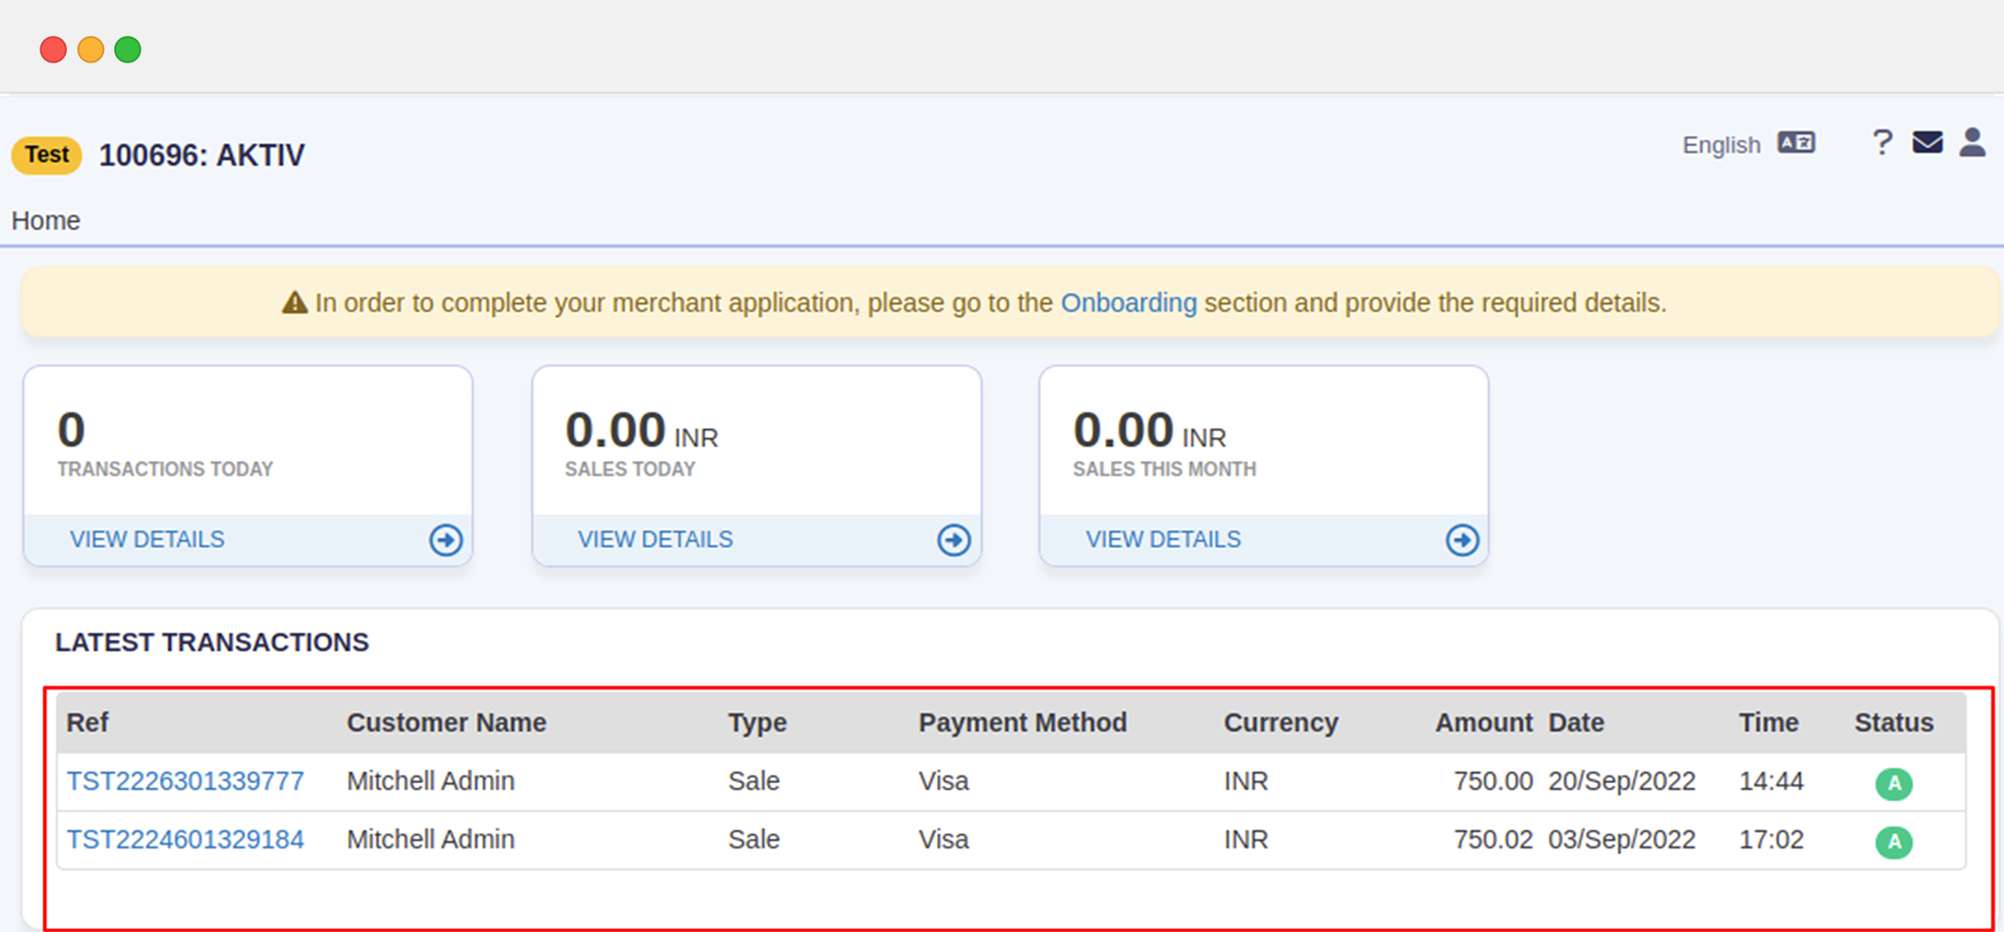Click the language translate icon

coord(1795,143)
